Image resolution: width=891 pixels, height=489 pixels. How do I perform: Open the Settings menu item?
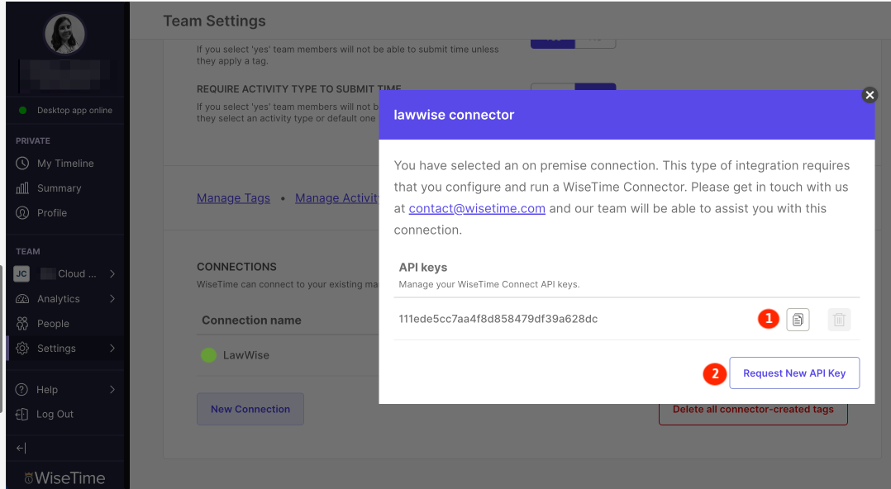[56, 348]
